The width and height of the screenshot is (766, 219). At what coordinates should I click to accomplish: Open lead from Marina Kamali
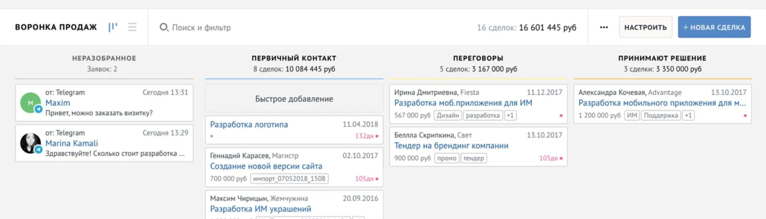[71, 143]
